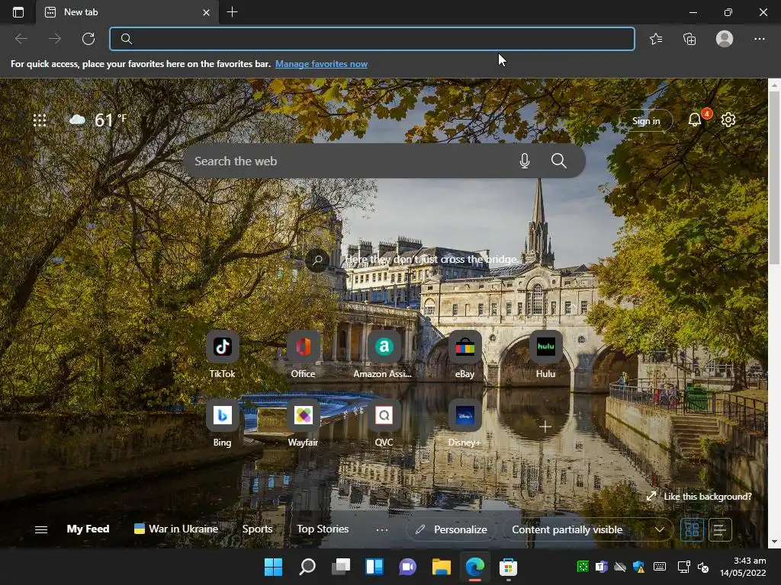This screenshot has width=781, height=585.
Task: Open the profile avatar icon
Action: pos(725,39)
